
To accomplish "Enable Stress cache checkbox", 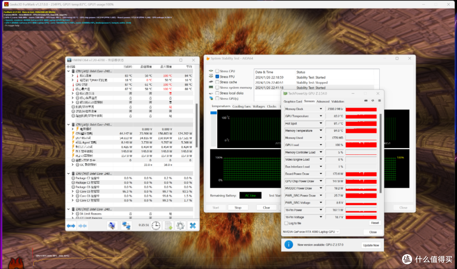I will pyautogui.click(x=217, y=82).
